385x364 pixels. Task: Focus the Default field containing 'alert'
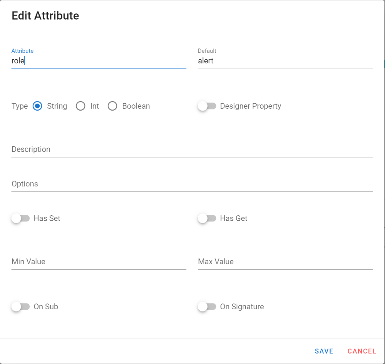pos(285,61)
